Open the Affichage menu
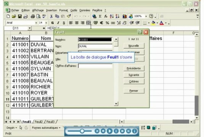Viewport: 204px width, 137px height. (x=38, y=10)
